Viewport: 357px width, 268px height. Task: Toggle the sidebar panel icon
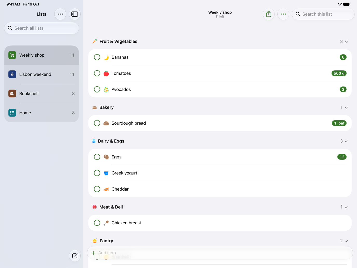coord(75,14)
